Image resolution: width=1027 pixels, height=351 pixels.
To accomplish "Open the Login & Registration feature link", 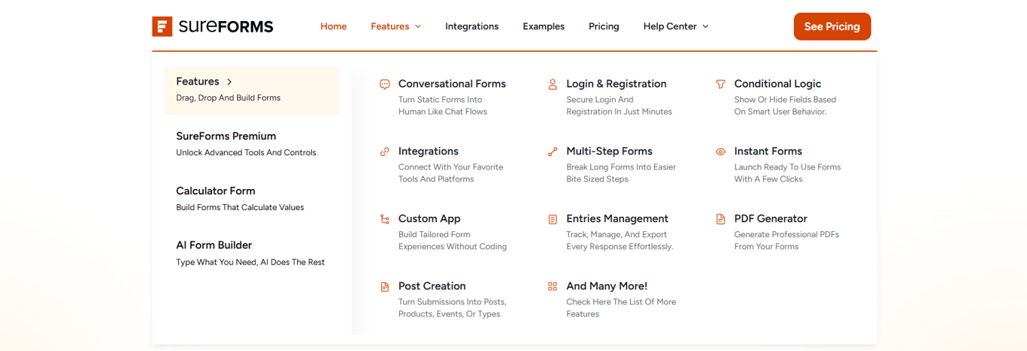I will click(617, 84).
